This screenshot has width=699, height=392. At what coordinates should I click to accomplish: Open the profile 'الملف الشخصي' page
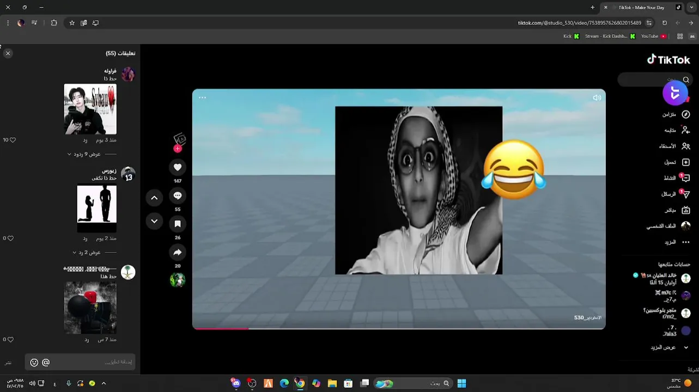click(668, 226)
